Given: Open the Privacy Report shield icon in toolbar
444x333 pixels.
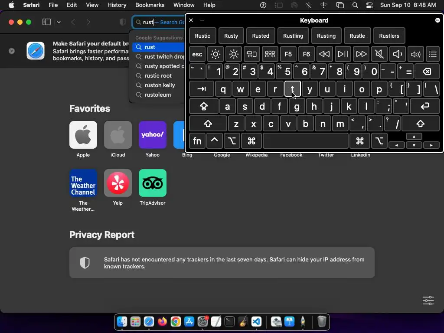Looking at the screenshot, I should click(123, 22).
